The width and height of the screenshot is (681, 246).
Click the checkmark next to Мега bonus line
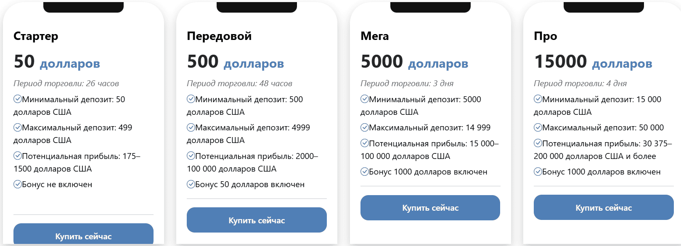point(364,172)
